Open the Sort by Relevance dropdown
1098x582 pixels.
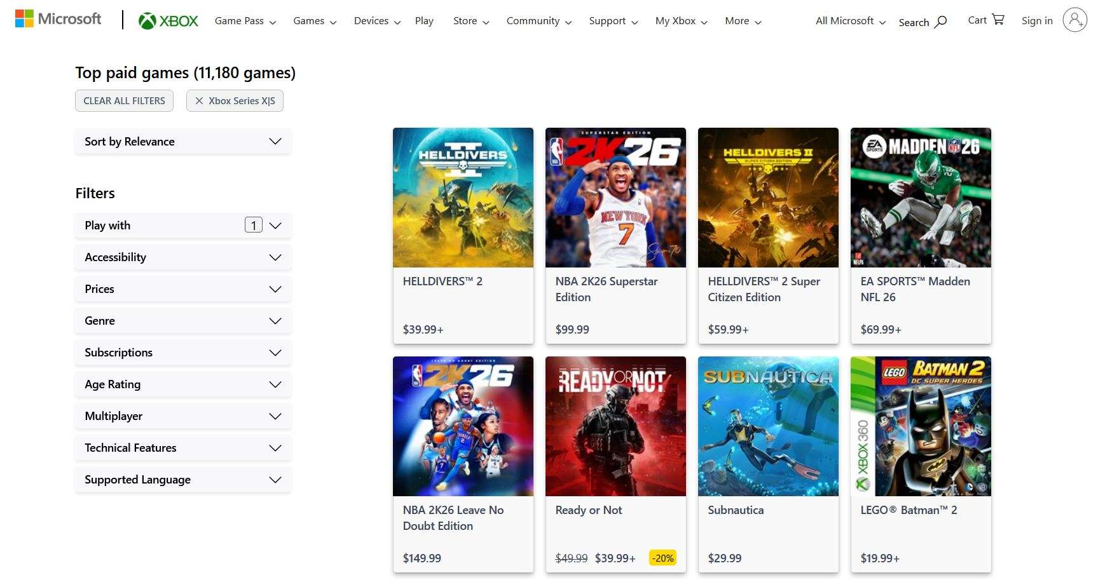[x=183, y=141]
